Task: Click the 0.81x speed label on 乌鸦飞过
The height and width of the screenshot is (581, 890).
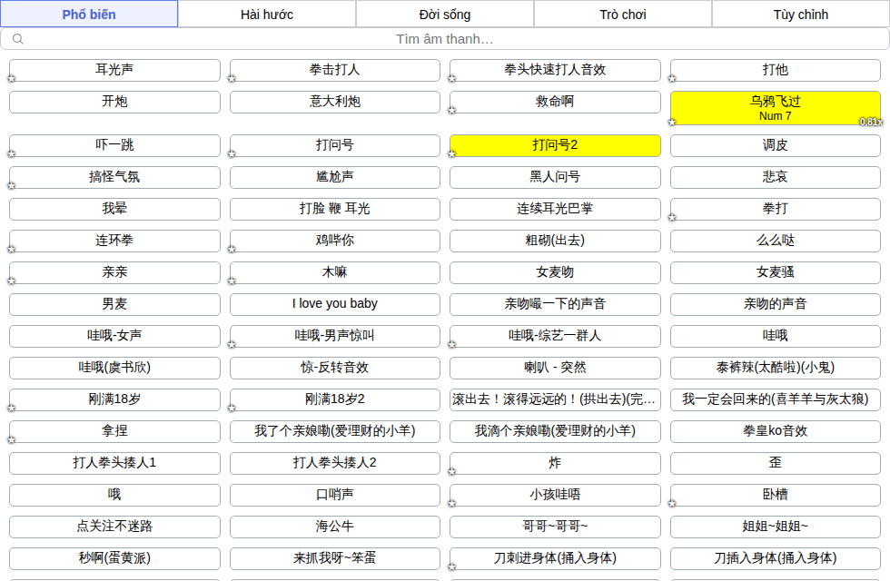Action: pyautogui.click(x=871, y=122)
